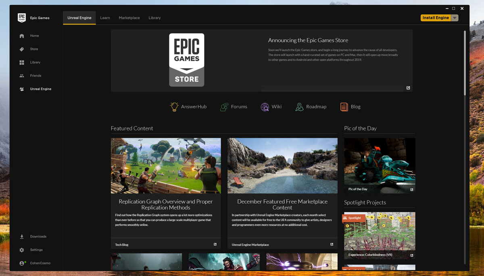Image resolution: width=484 pixels, height=276 pixels.
Task: Click the Downloads icon in the sidebar
Action: tap(21, 236)
